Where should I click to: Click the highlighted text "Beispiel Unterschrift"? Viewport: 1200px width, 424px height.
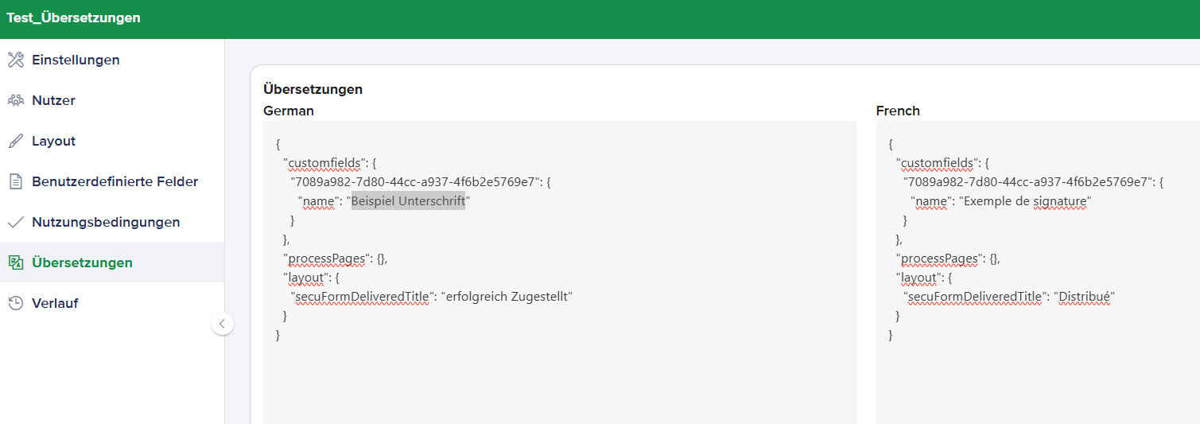coord(408,201)
